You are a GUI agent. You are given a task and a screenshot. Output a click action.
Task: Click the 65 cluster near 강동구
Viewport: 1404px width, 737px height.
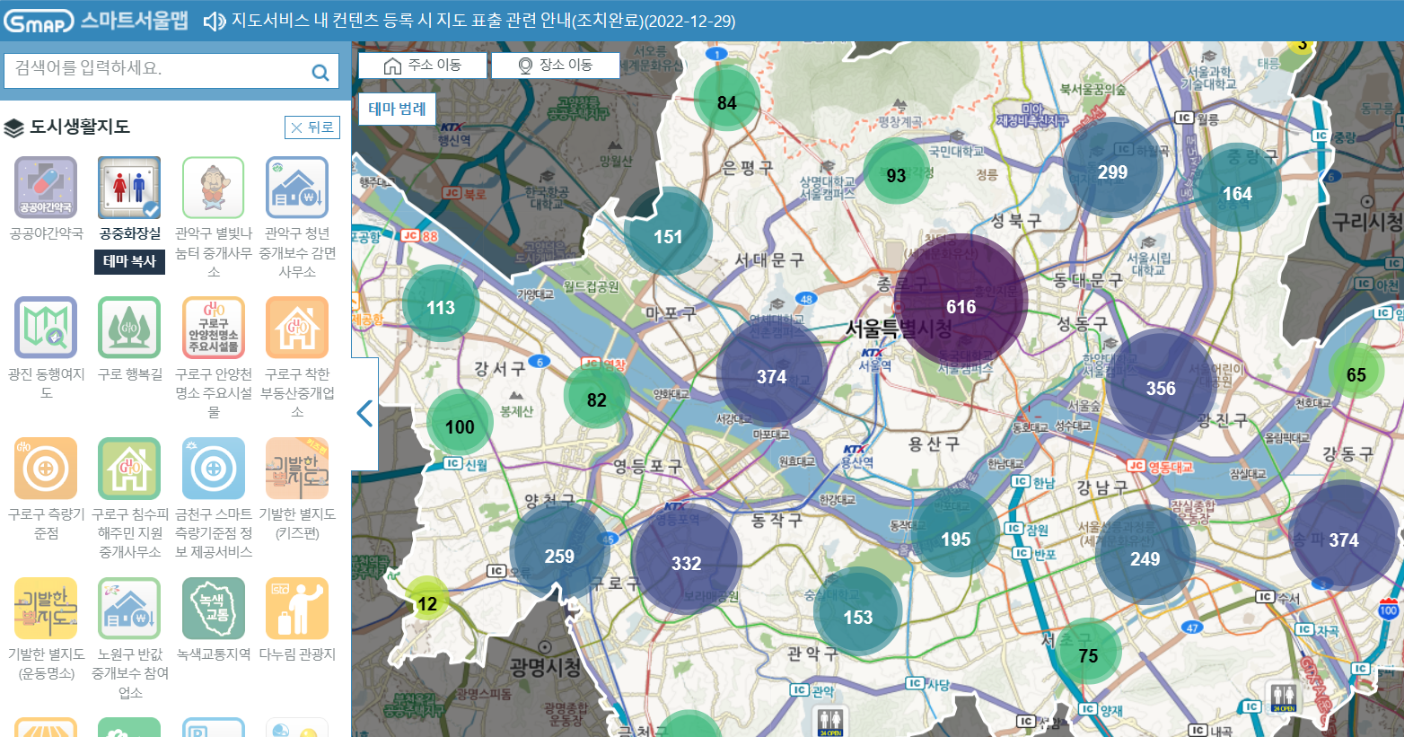(1356, 371)
